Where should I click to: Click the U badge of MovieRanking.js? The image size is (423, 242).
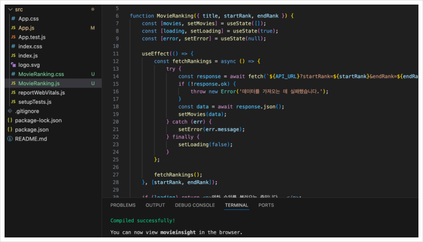(x=93, y=83)
